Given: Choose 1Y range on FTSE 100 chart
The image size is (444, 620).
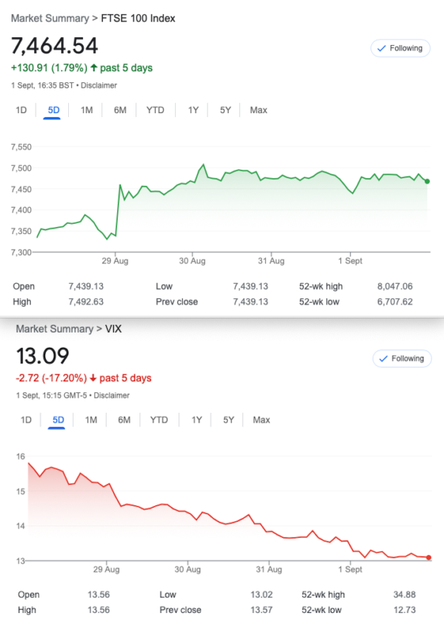Looking at the screenshot, I should 193,110.
